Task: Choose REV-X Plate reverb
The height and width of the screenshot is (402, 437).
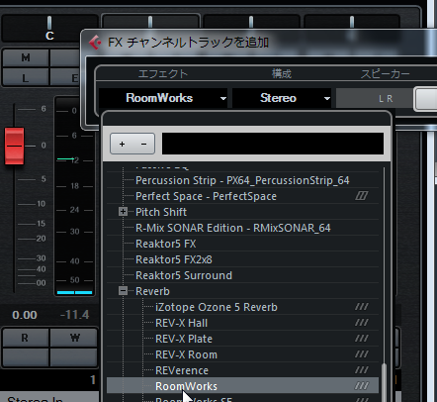Action: pyautogui.click(x=184, y=339)
